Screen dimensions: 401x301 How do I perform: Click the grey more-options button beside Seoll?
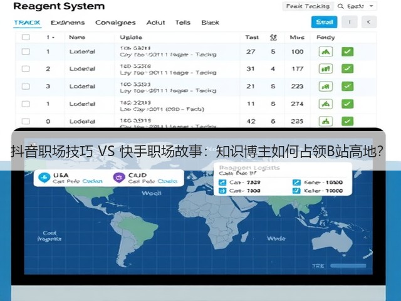click(x=350, y=22)
